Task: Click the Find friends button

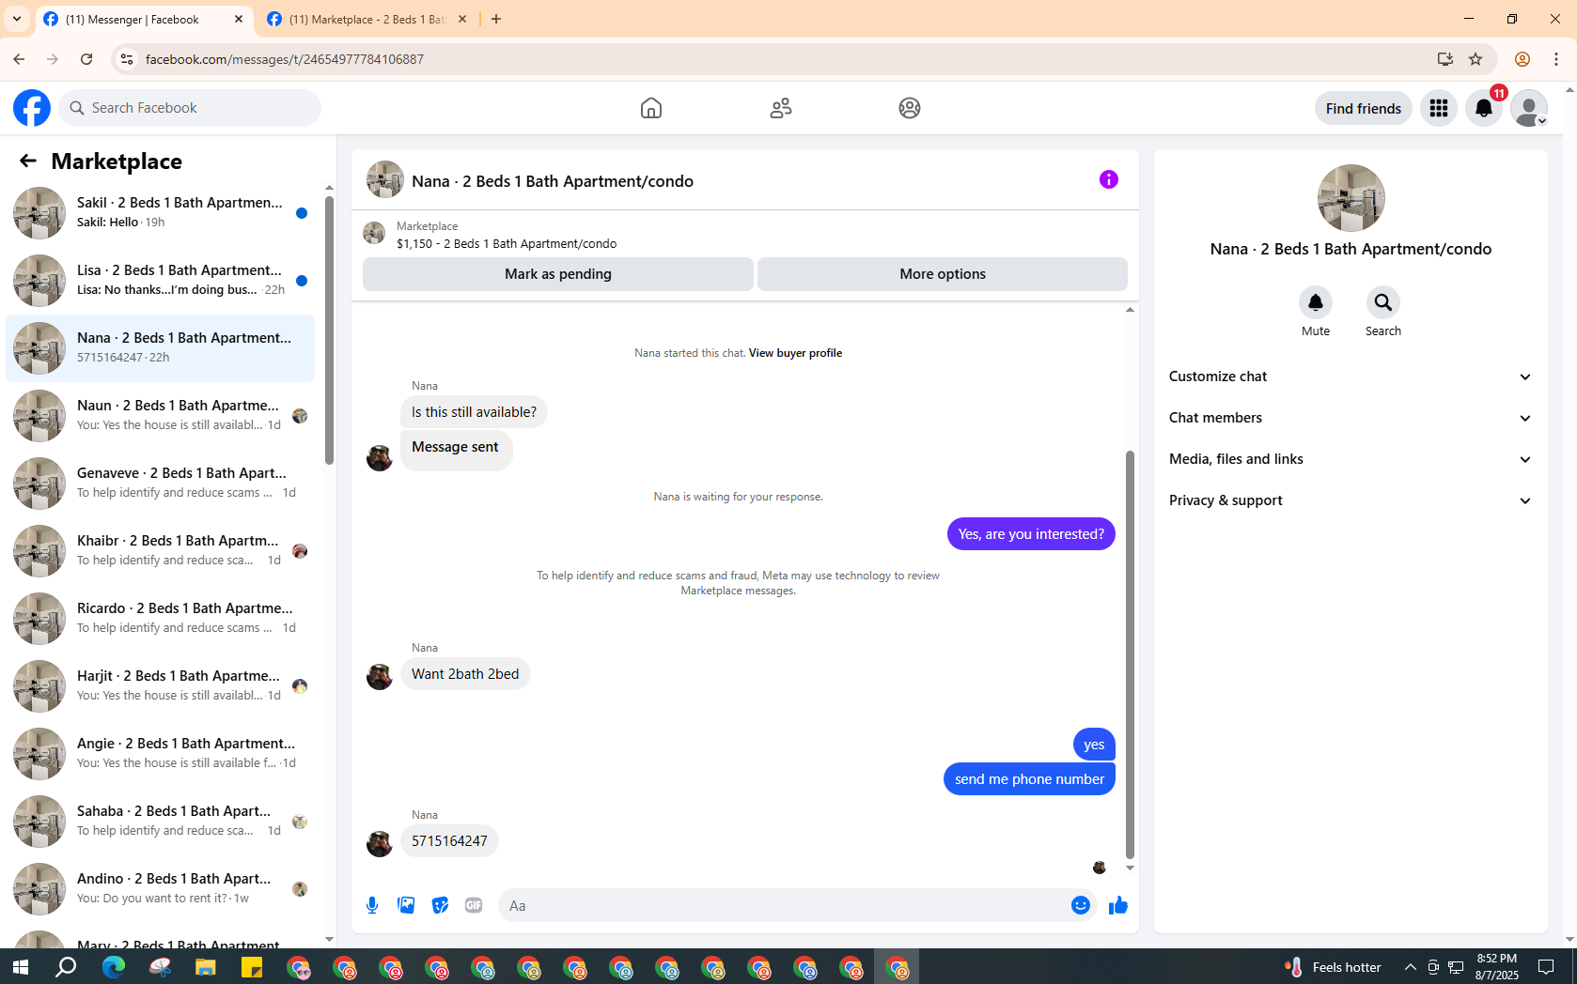Action: [1363, 108]
